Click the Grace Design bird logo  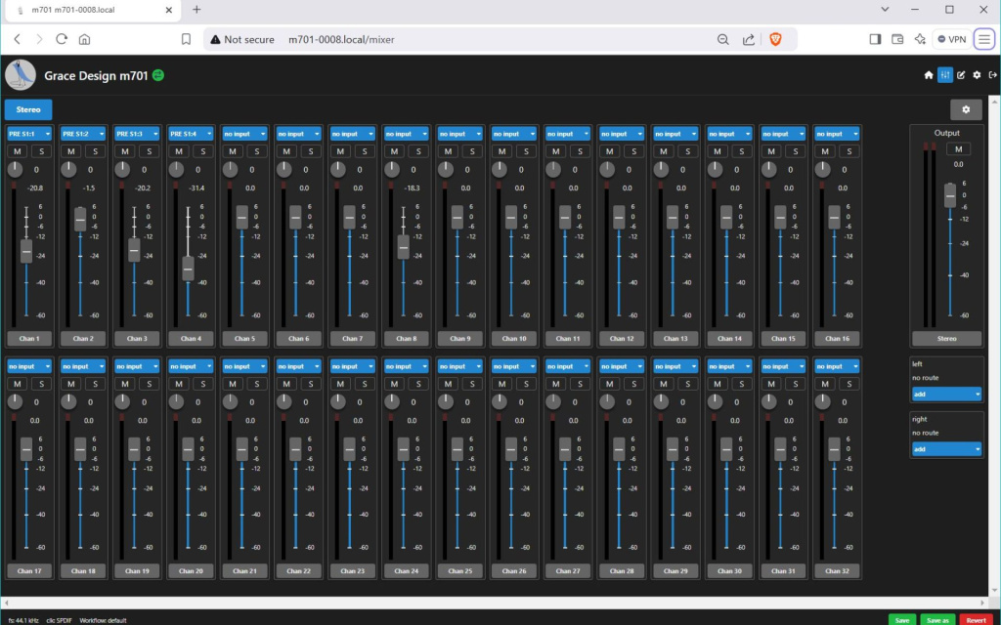[x=21, y=74]
